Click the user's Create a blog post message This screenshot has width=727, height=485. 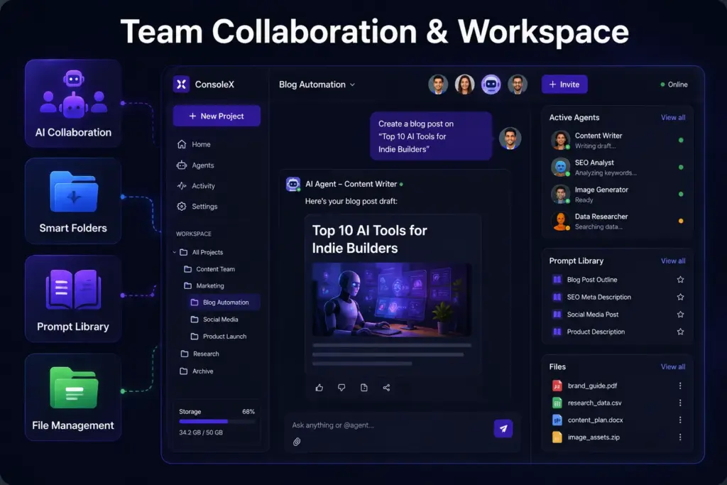[431, 136]
